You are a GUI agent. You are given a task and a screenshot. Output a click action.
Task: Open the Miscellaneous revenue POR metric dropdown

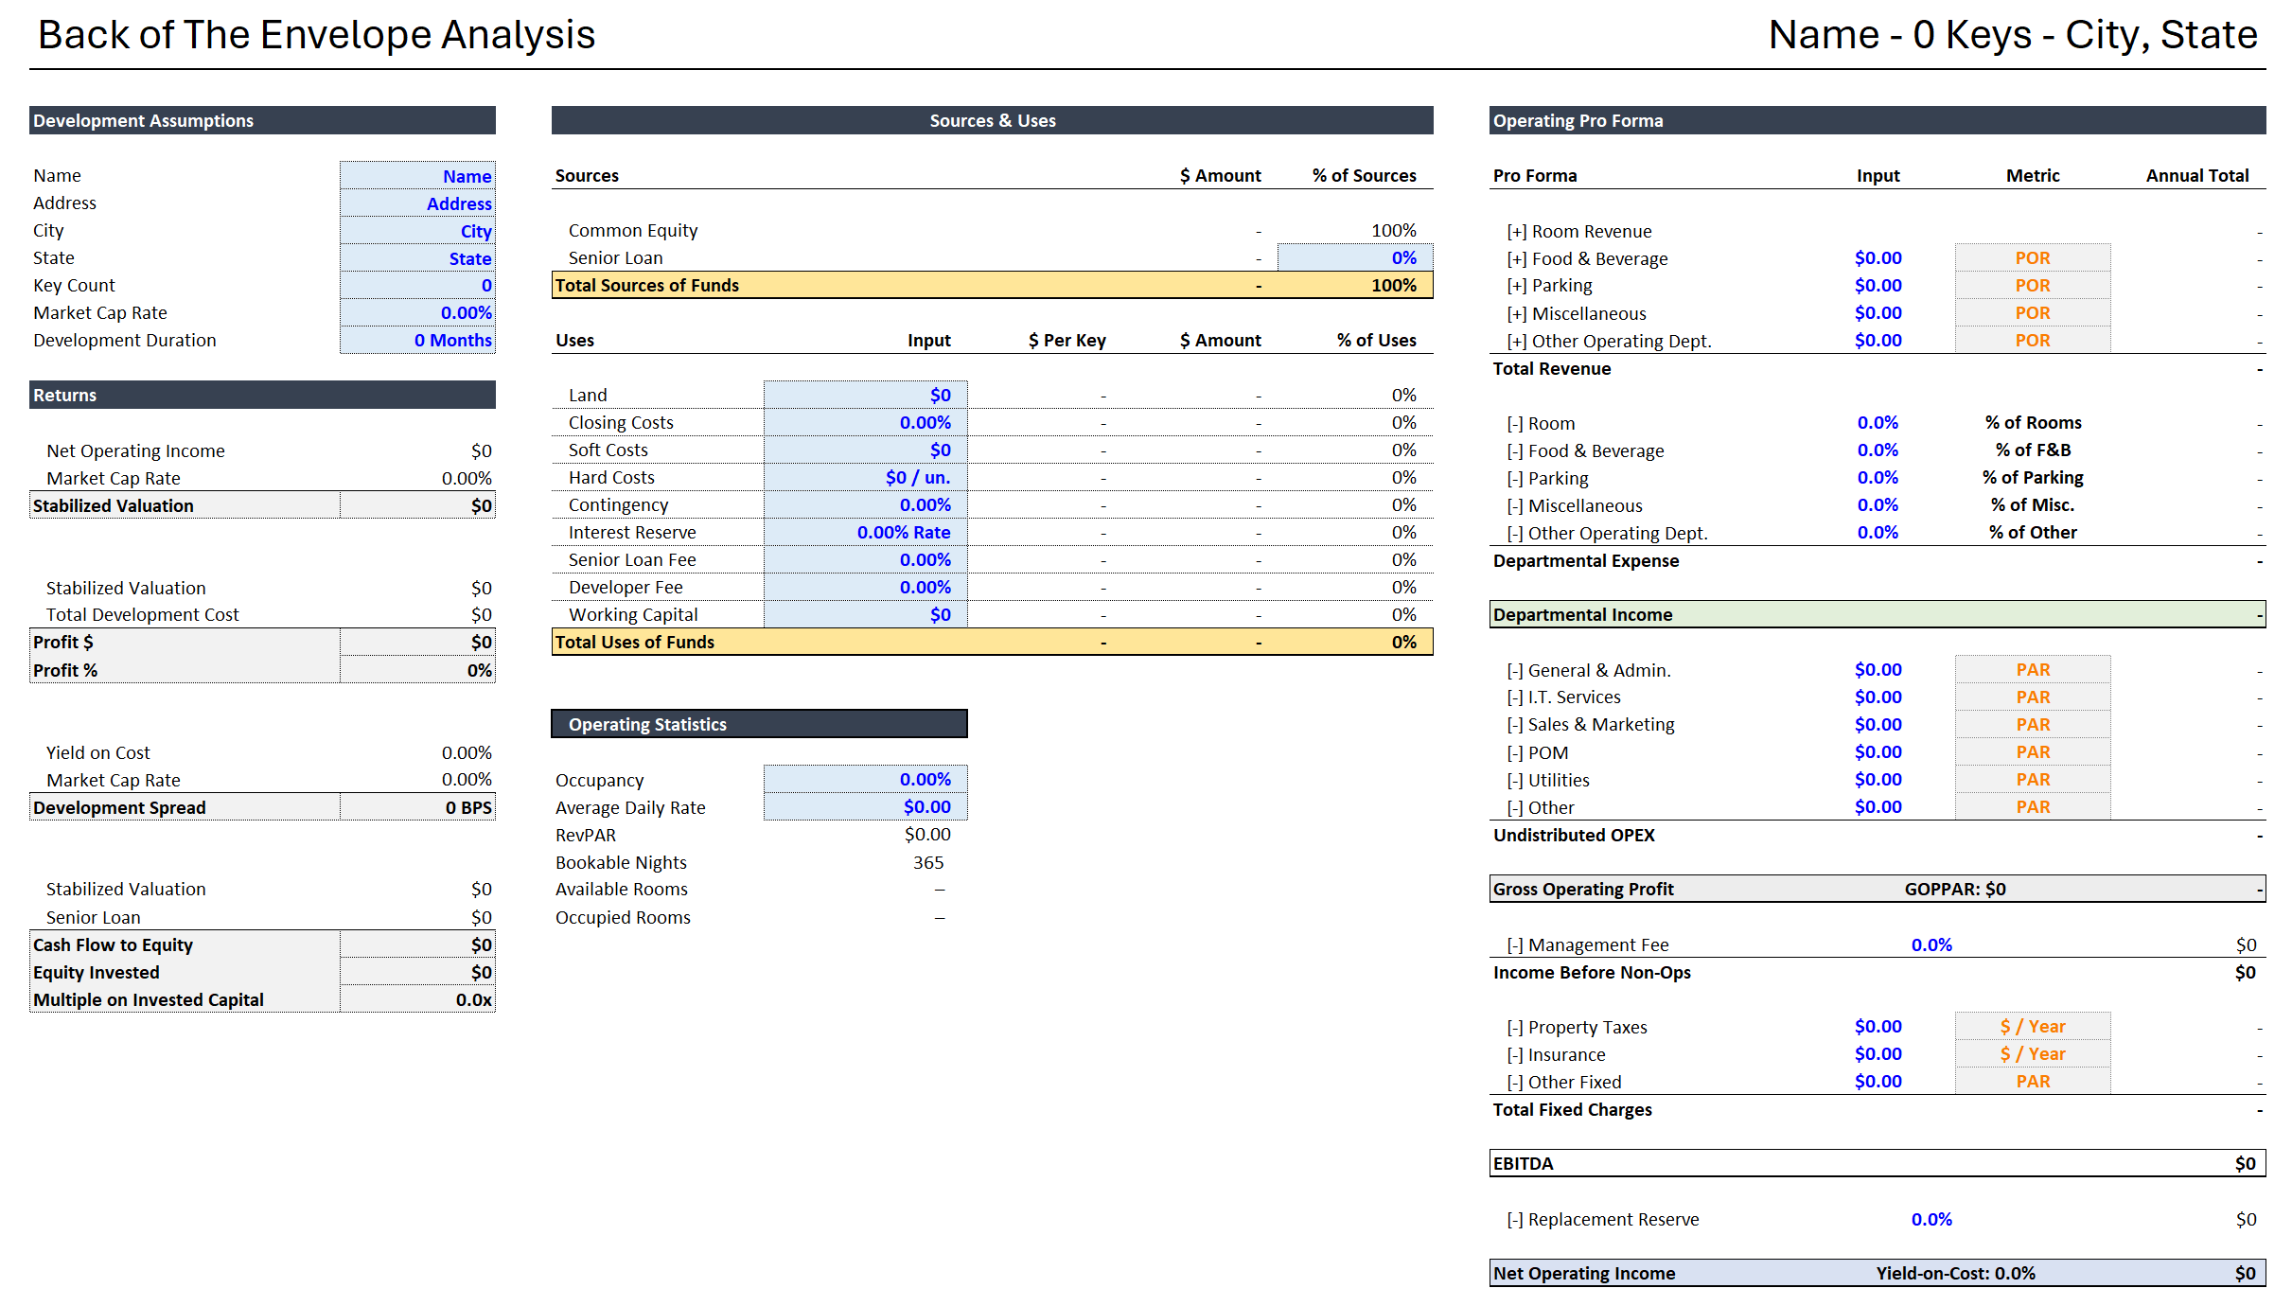tap(2033, 313)
